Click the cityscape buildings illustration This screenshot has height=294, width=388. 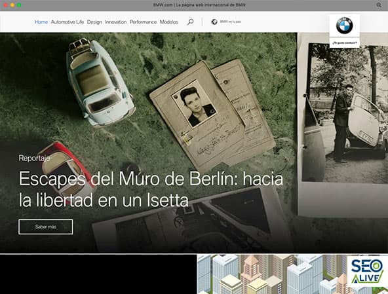[272, 274]
